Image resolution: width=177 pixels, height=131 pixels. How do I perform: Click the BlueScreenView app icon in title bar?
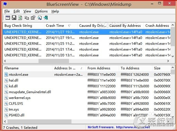click(5, 4)
